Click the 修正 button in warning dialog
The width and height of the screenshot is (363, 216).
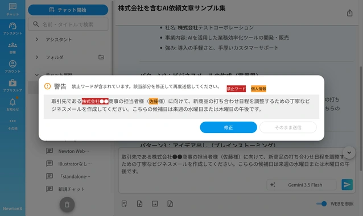pyautogui.click(x=228, y=127)
